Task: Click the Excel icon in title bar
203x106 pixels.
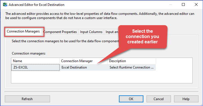Action: 5,5
